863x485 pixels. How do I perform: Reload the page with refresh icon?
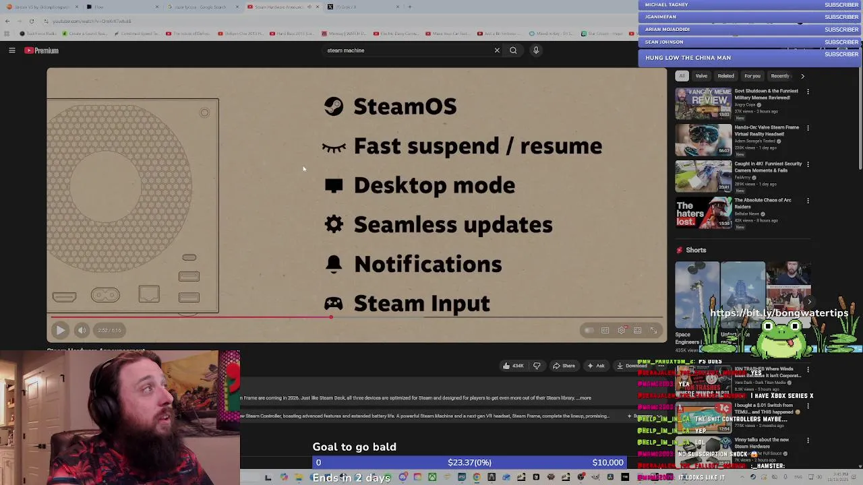click(x=32, y=21)
